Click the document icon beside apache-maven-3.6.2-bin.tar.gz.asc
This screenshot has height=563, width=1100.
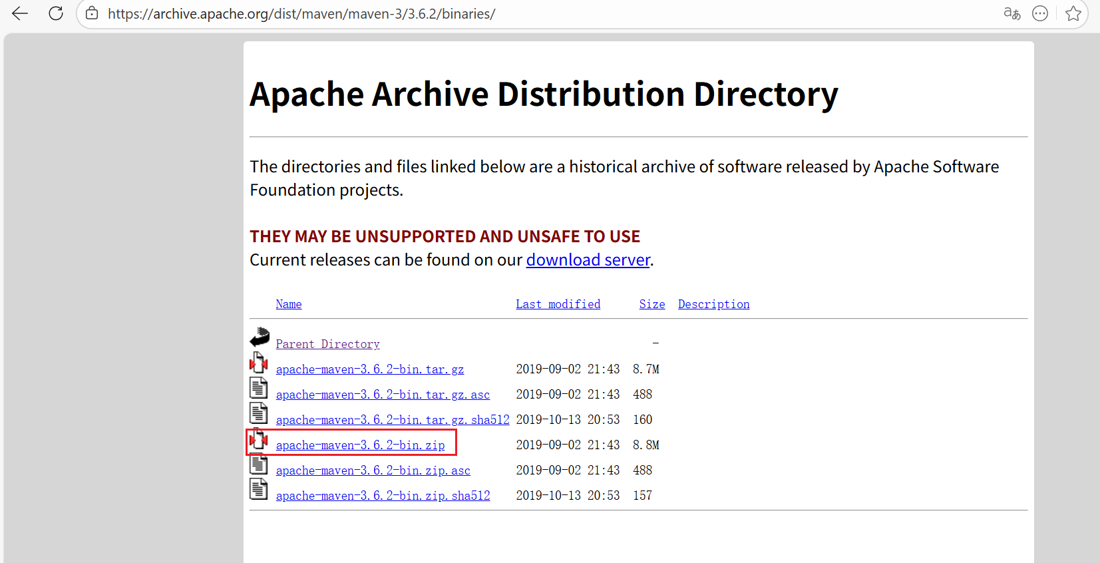point(259,388)
